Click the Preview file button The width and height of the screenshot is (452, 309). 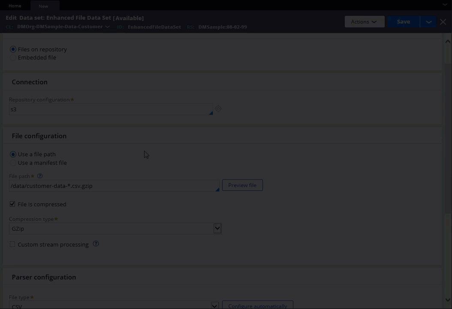coord(242,185)
